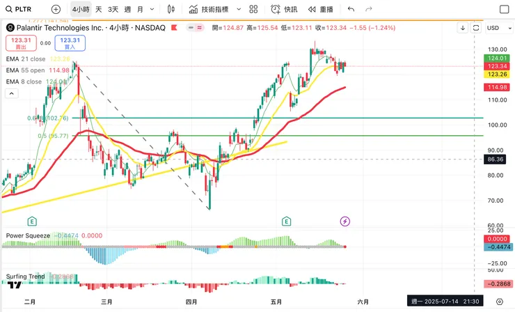
Task: Select the 0.618 (102.76) Fibonacci level label
Action: pyautogui.click(x=48, y=118)
